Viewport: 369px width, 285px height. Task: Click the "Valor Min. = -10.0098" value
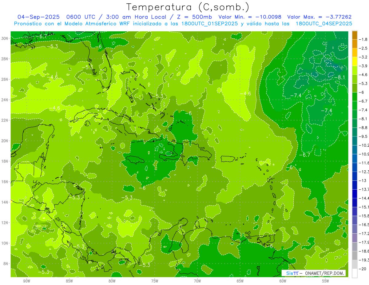click(x=250, y=17)
